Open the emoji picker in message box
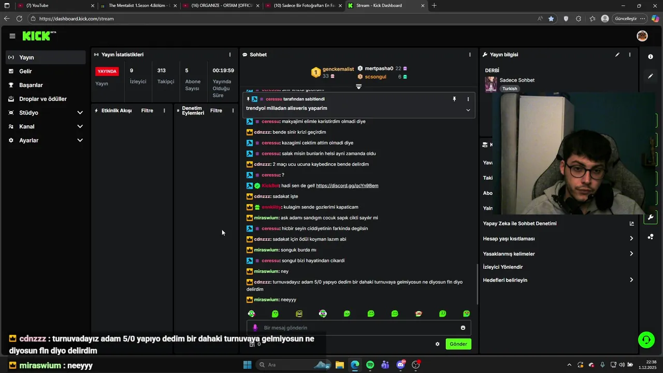Viewport: 663px width, 373px height. pyautogui.click(x=463, y=327)
